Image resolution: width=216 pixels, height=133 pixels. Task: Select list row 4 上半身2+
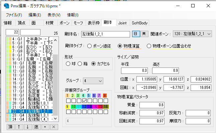pos(29,39)
